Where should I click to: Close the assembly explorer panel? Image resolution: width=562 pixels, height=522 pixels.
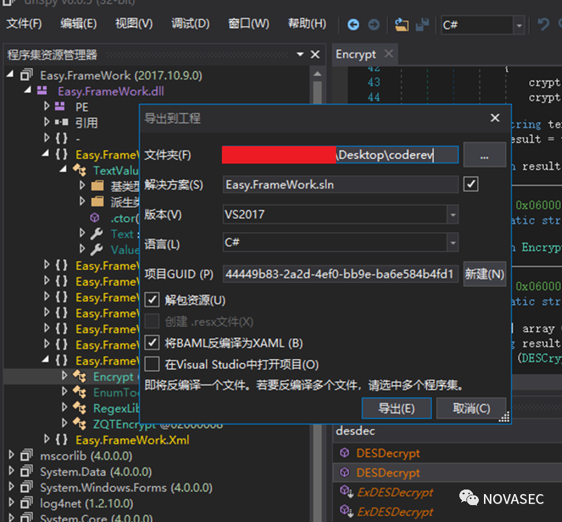pyautogui.click(x=315, y=55)
